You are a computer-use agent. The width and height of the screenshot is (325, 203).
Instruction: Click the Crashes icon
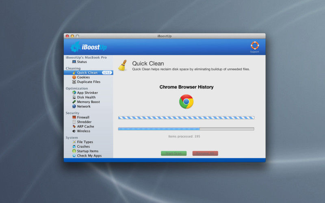74,147
